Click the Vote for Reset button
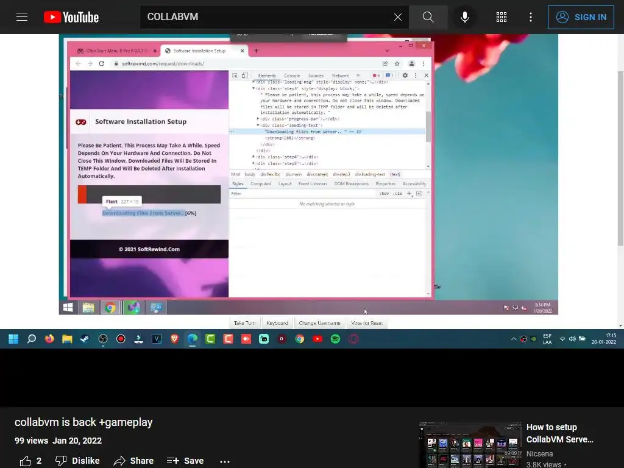 (x=367, y=323)
